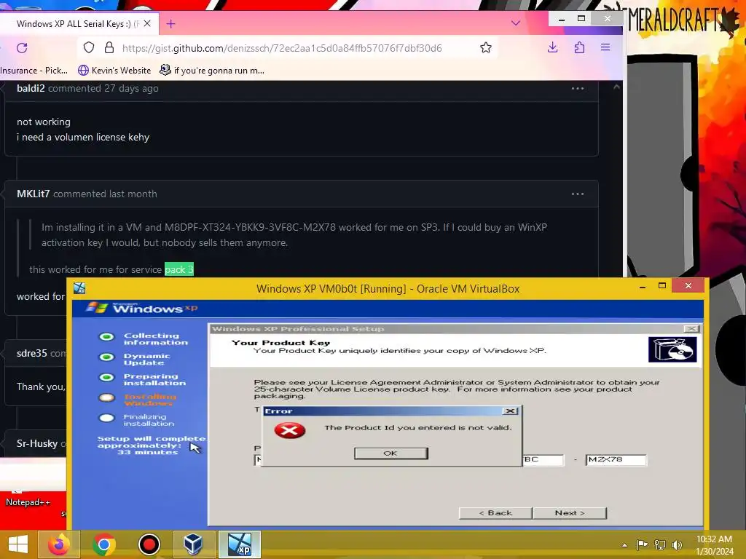Open Sr-Husky user profile link
This screenshot has width=746, height=559.
coord(37,443)
